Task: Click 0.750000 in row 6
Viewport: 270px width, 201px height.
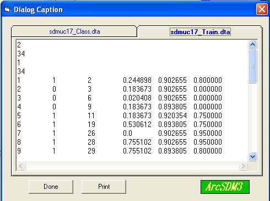Action: 208,124
